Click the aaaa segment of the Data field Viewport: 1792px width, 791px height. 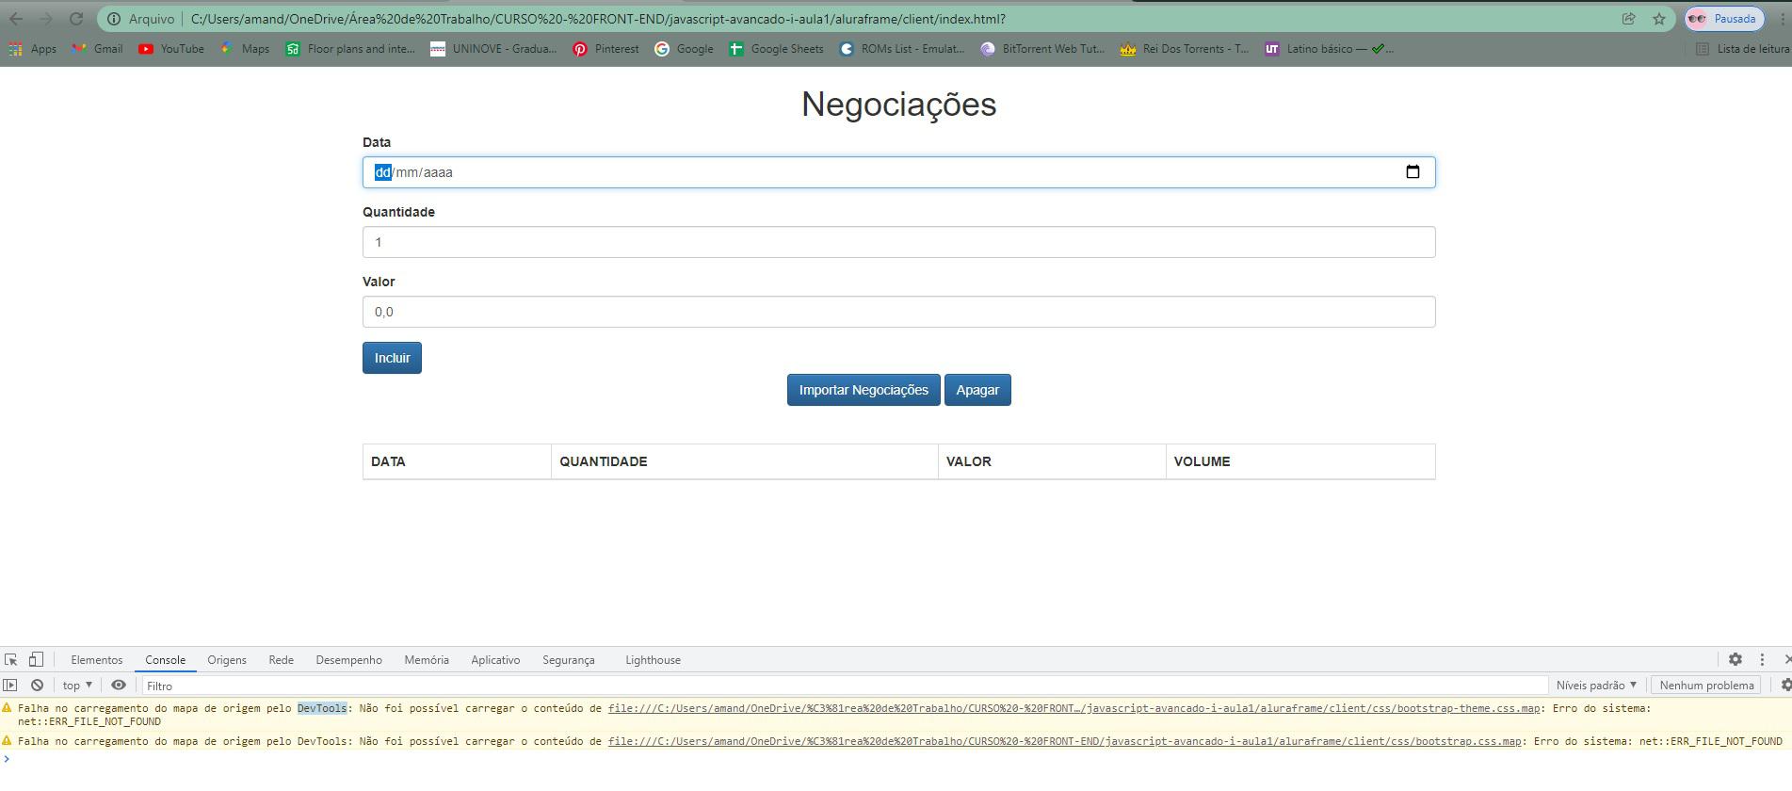[438, 172]
